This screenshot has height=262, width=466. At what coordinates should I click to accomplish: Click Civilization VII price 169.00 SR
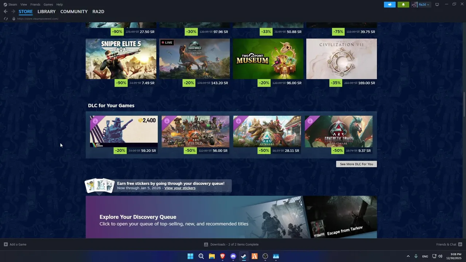point(367,83)
